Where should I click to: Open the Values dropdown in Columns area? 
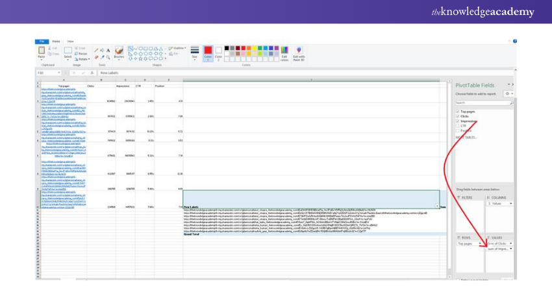[x=511, y=203]
